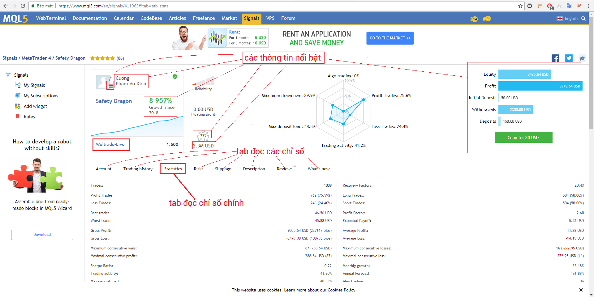
Task: Open Documentation in the top menu
Action: 90,18
